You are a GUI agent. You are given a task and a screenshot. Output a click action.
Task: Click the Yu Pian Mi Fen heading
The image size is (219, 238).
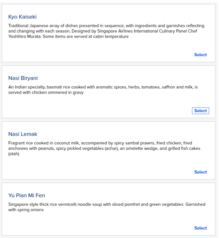[27, 196]
